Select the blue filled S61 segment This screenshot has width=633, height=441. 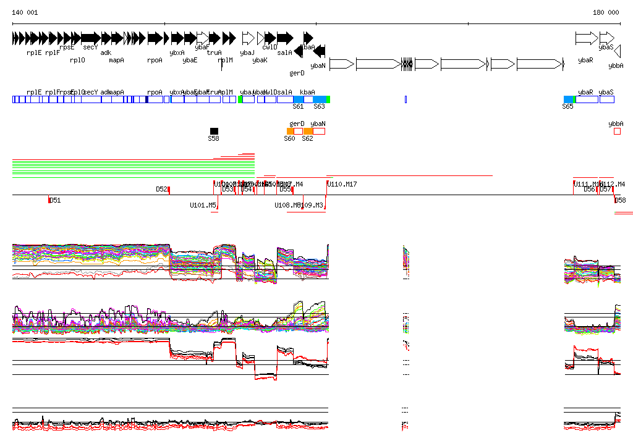point(299,99)
